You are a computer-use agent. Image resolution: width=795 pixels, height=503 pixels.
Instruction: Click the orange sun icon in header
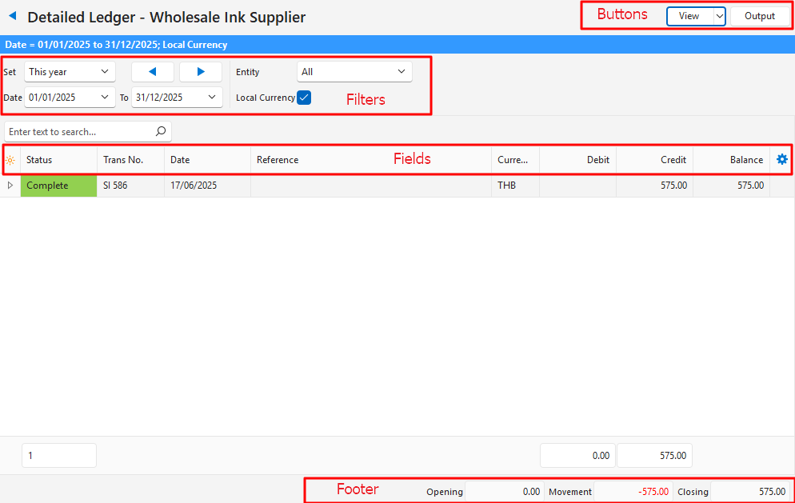pyautogui.click(x=10, y=160)
